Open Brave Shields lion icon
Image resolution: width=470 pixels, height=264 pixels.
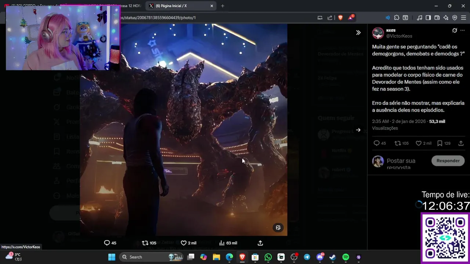point(340,18)
